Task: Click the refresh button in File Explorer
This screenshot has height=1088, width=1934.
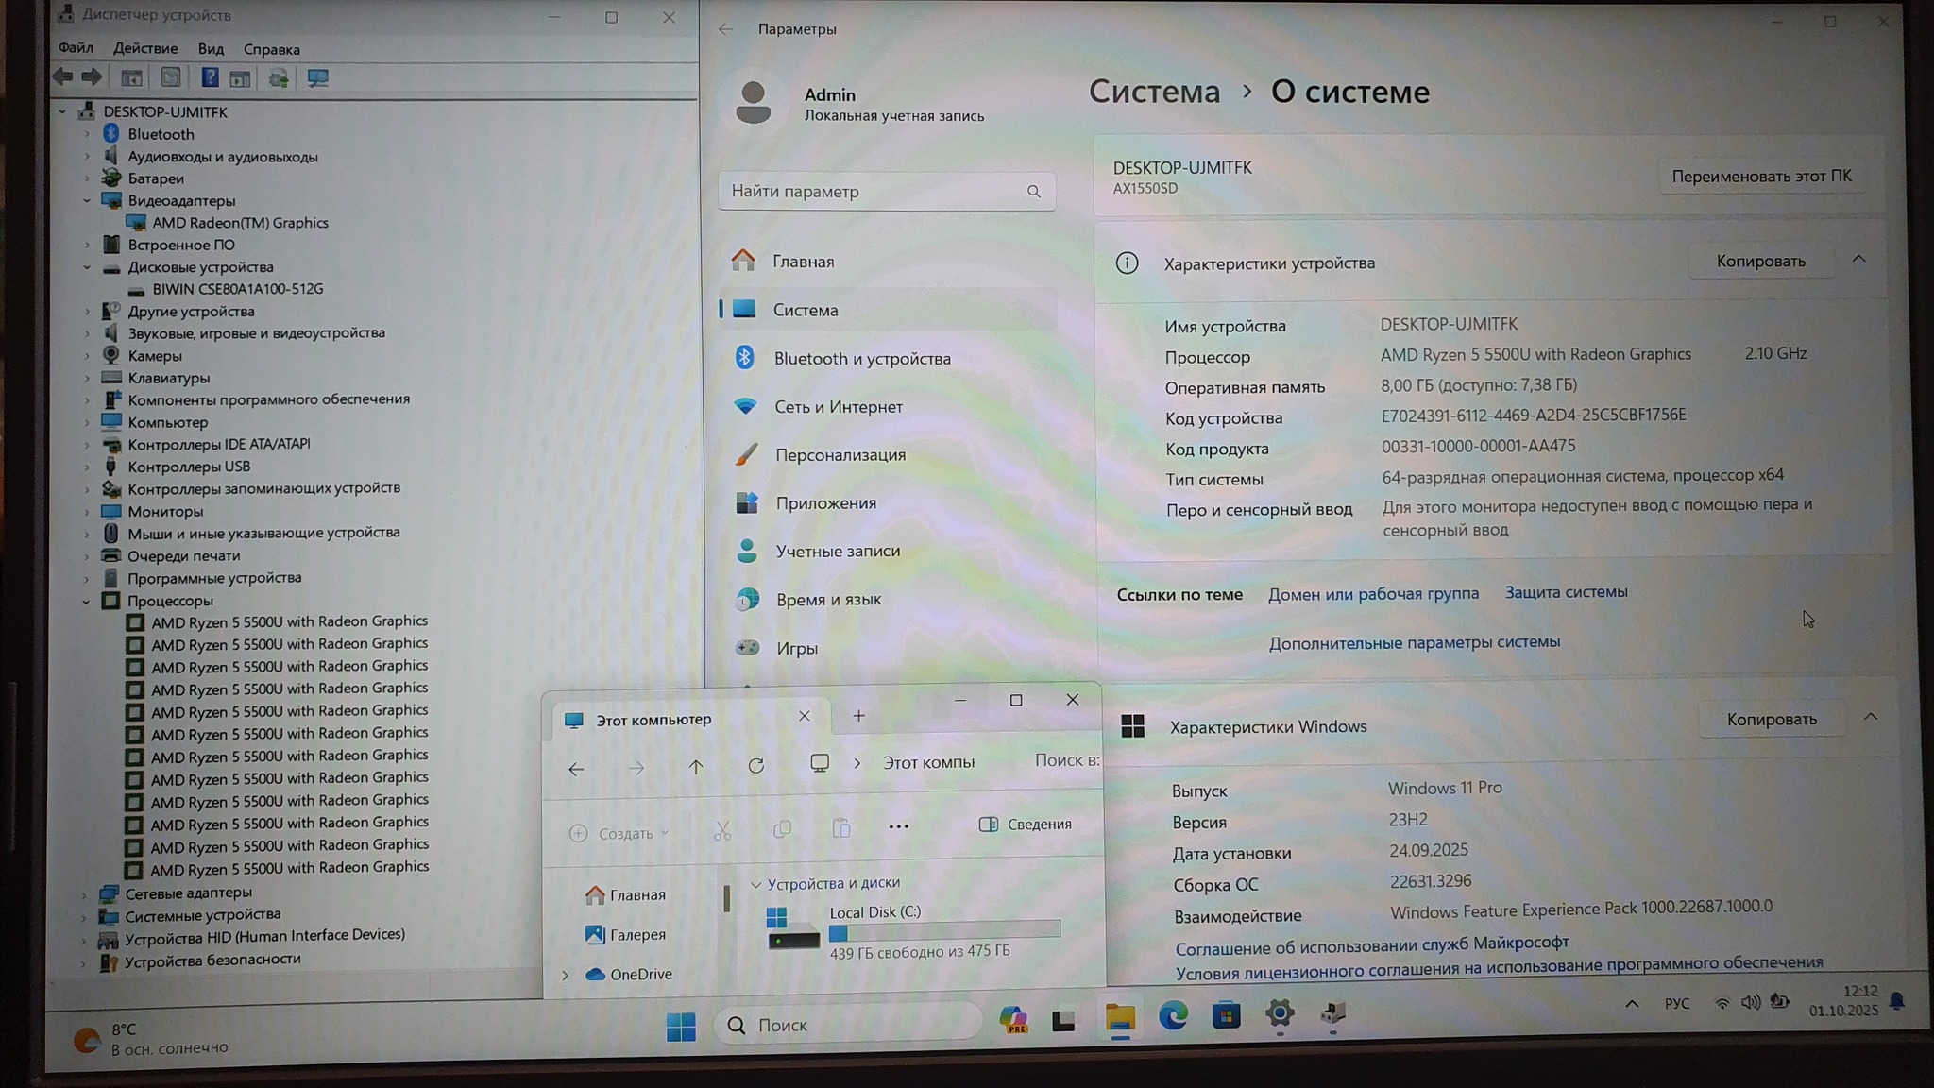Action: (x=756, y=766)
